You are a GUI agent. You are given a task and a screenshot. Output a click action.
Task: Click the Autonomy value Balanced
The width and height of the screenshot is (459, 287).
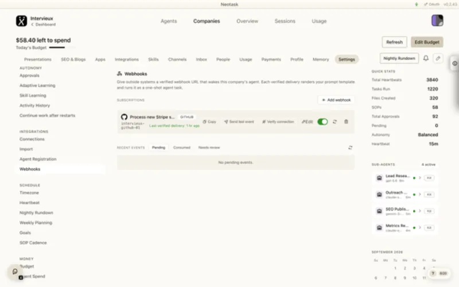428,135
